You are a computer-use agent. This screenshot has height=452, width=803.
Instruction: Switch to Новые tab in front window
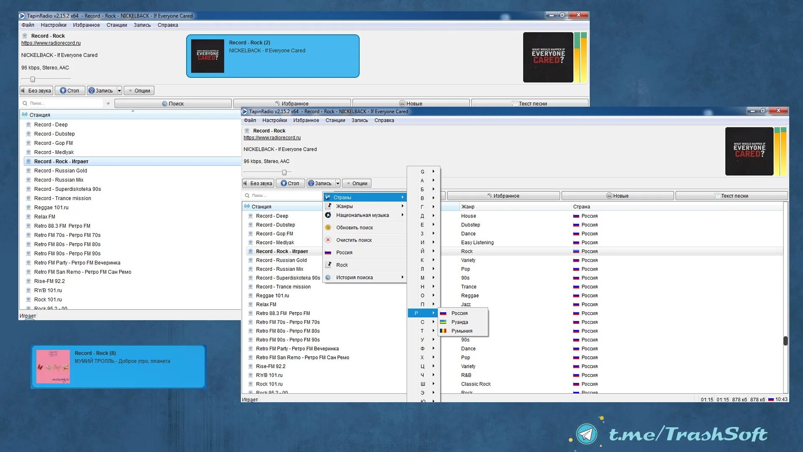point(617,196)
